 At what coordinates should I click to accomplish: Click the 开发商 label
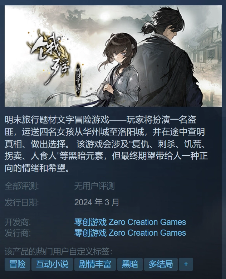(x=18, y=222)
